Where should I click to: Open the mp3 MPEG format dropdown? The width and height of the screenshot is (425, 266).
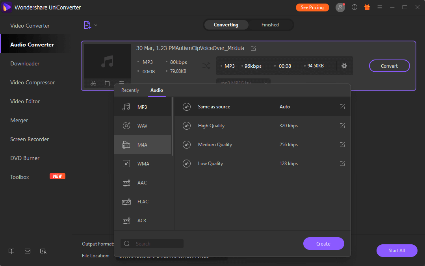(x=243, y=83)
